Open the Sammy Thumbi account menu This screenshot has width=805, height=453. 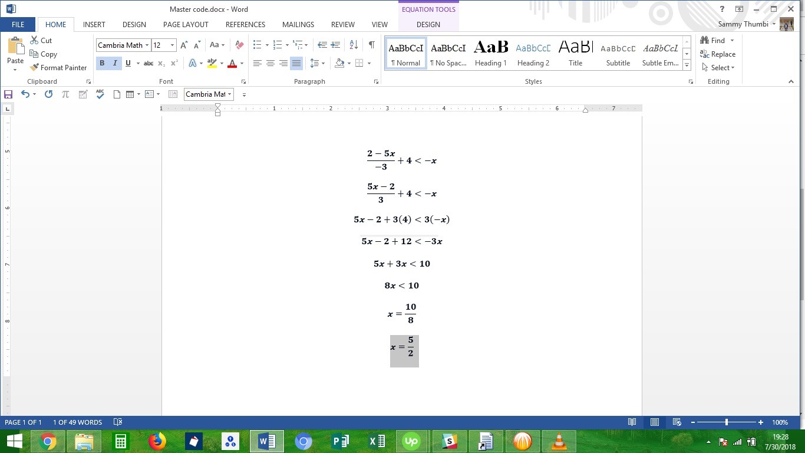click(747, 24)
